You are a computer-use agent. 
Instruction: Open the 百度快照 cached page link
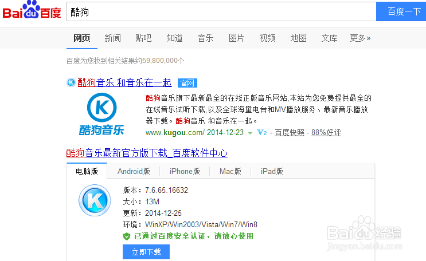click(x=290, y=132)
